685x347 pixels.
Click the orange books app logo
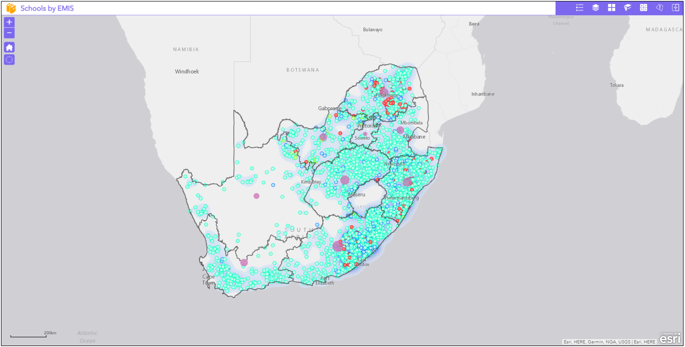pos(11,8)
